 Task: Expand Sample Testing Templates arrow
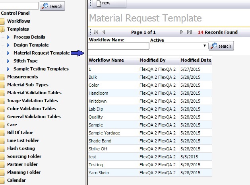[x=8, y=69]
